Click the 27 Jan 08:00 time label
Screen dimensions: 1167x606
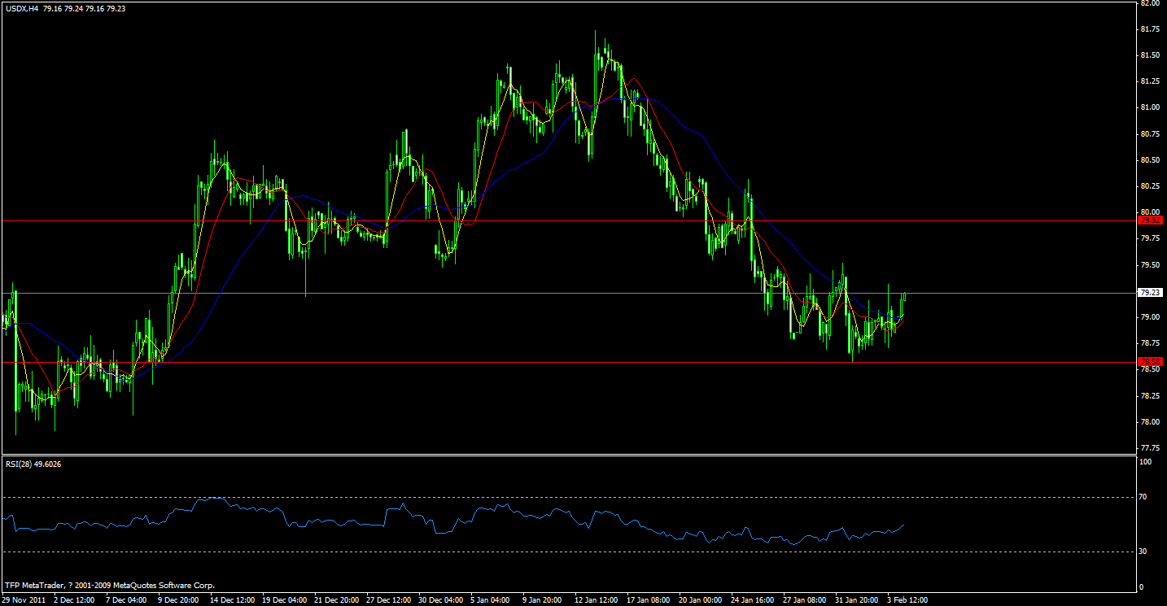tap(803, 599)
